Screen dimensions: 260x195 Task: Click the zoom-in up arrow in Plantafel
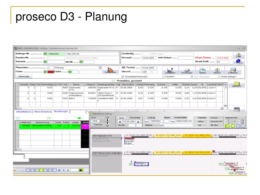coord(107,117)
